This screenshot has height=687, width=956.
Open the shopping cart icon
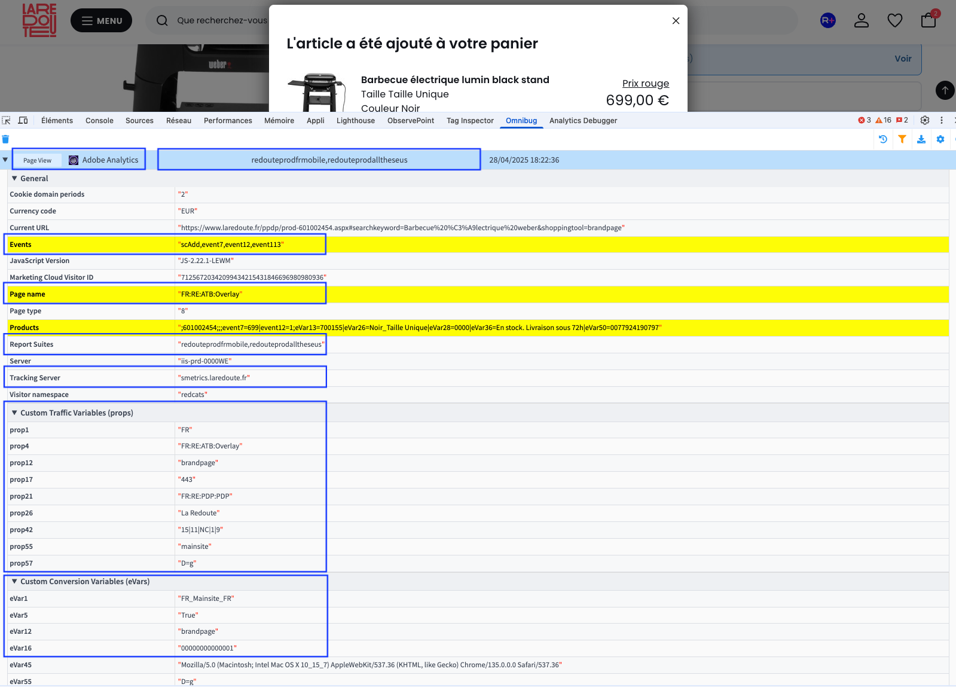coord(929,20)
